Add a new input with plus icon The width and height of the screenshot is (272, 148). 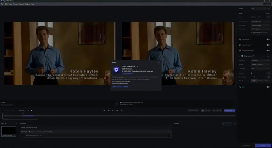click(16, 124)
